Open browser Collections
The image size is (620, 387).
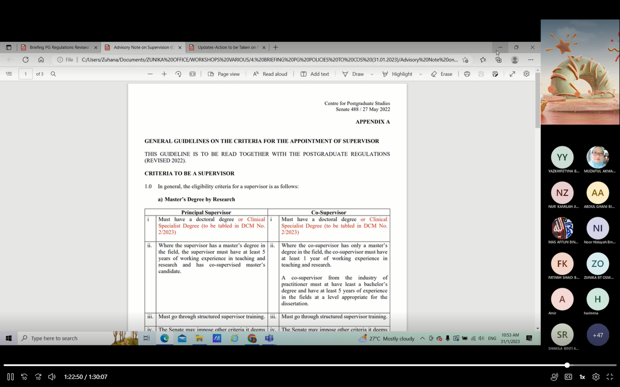pyautogui.click(x=499, y=60)
